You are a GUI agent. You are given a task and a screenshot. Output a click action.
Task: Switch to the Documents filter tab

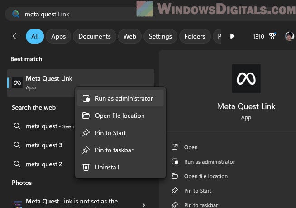click(x=95, y=36)
